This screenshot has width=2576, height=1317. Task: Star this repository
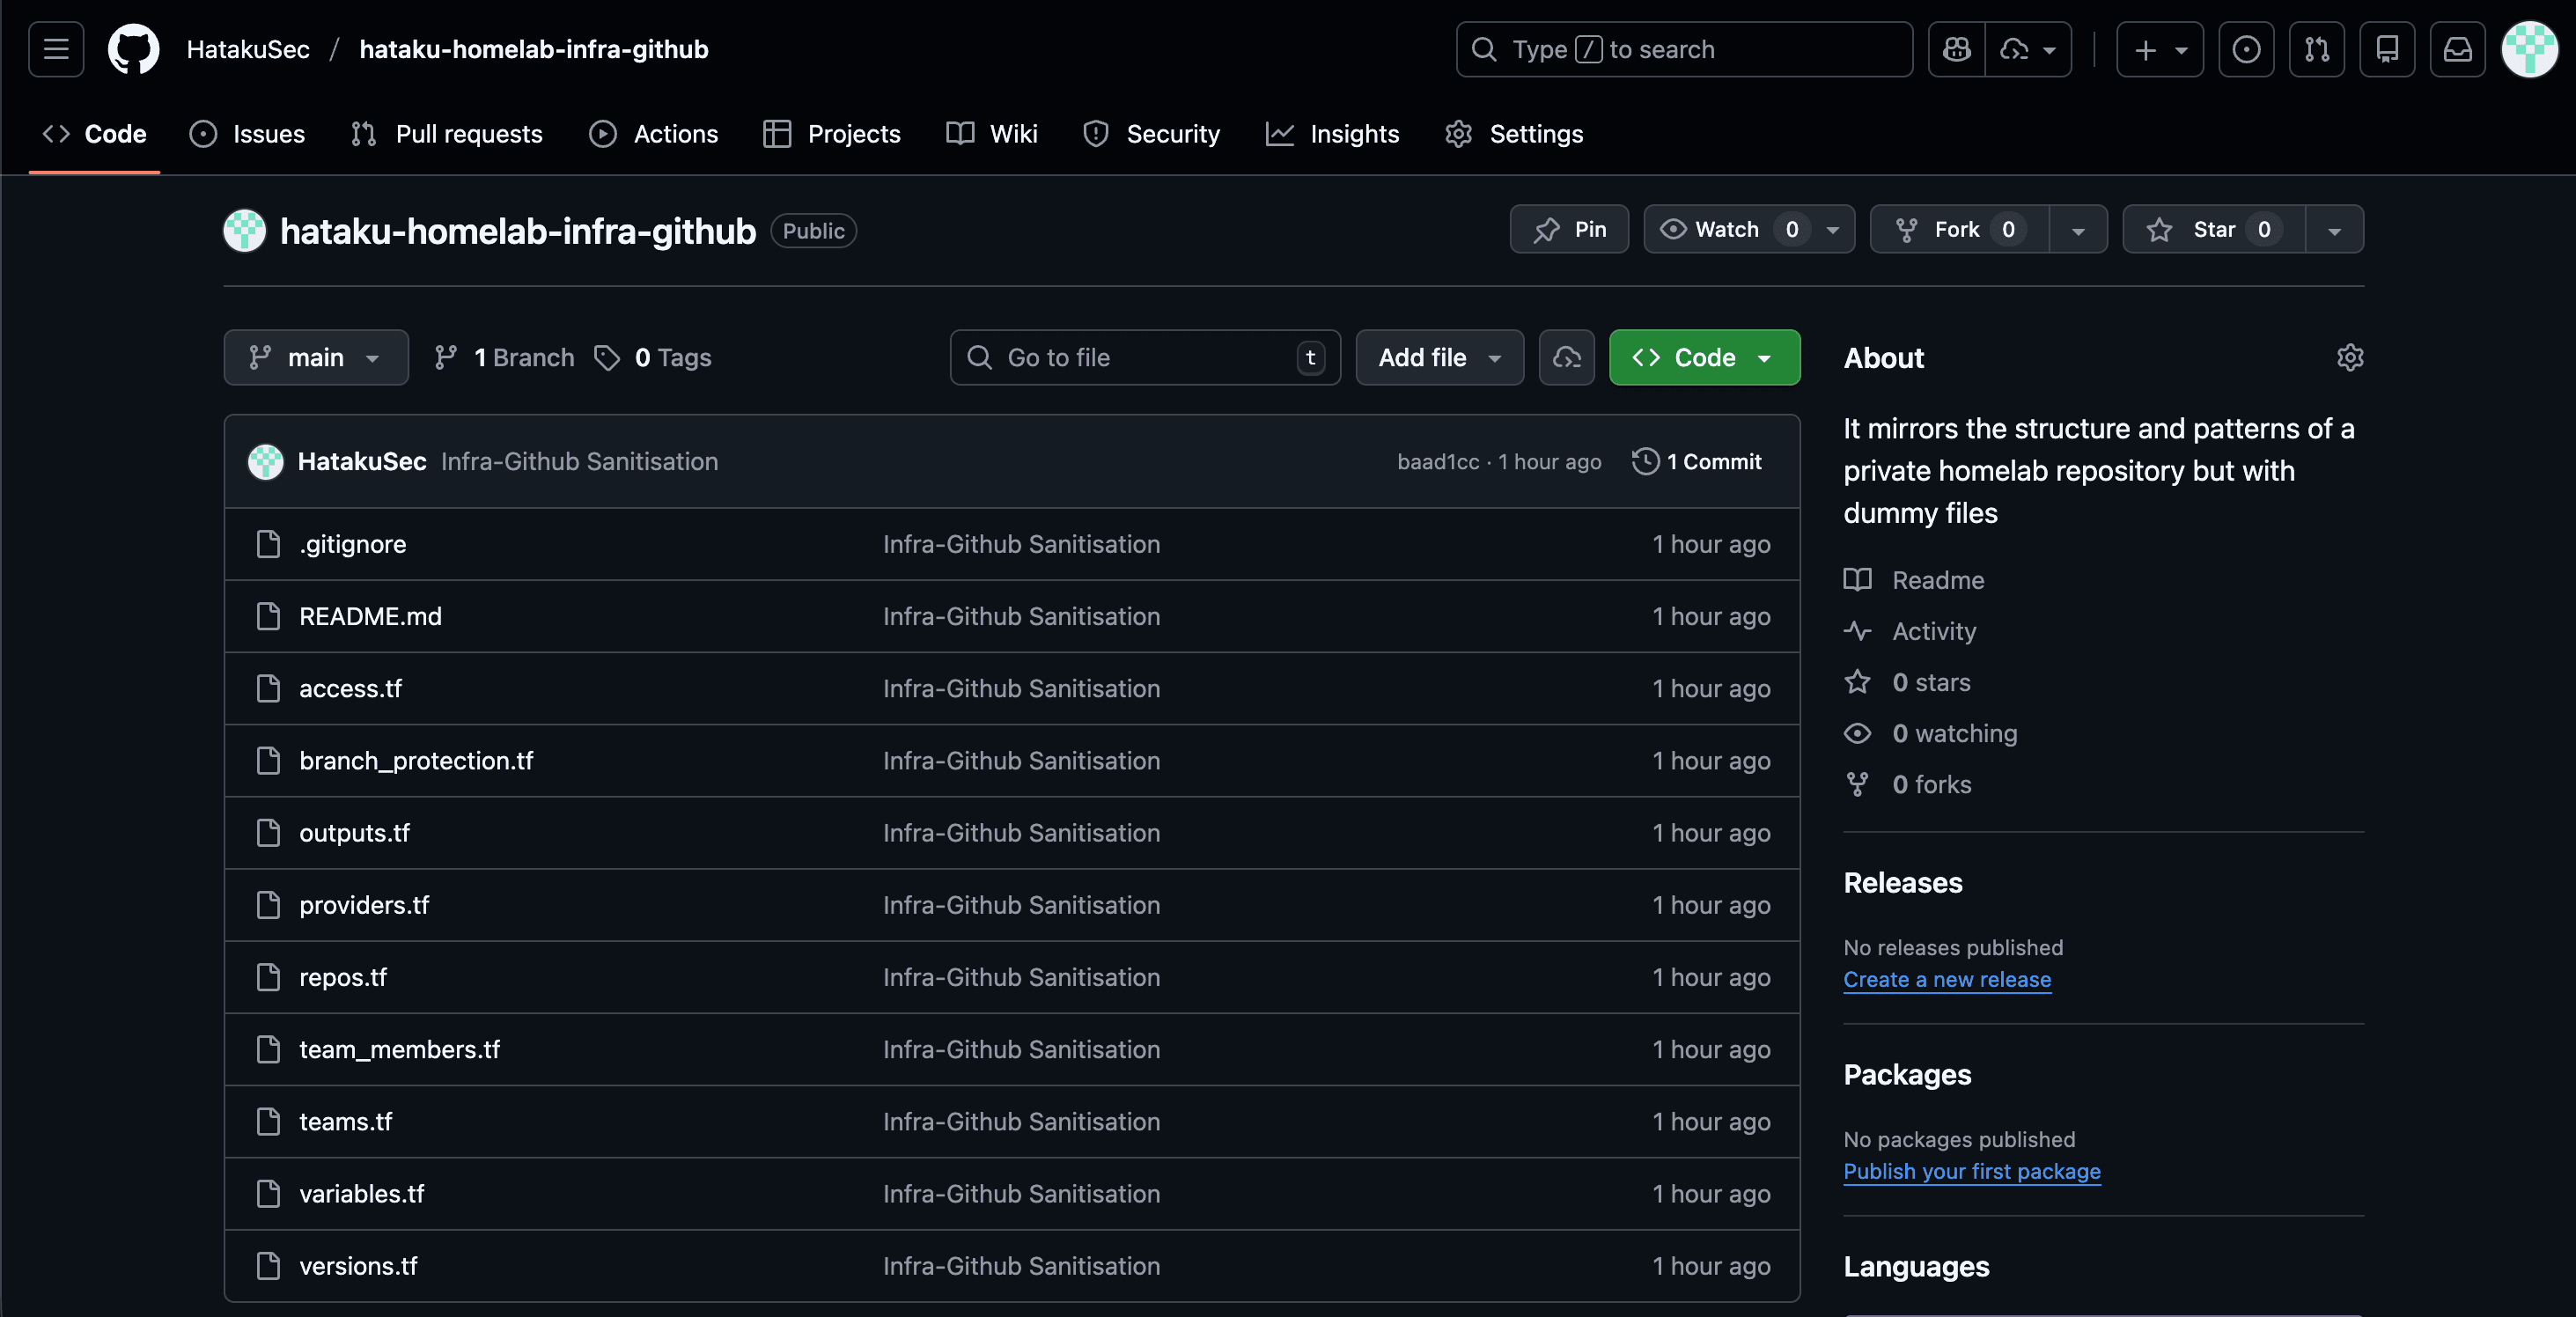pyautogui.click(x=2210, y=229)
